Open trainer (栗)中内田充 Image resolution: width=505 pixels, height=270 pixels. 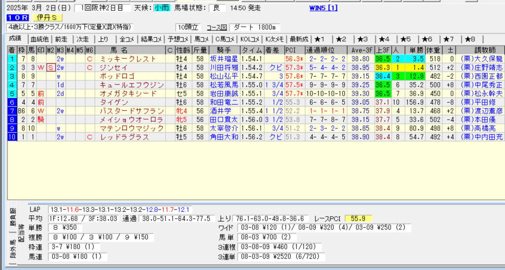coord(482,137)
